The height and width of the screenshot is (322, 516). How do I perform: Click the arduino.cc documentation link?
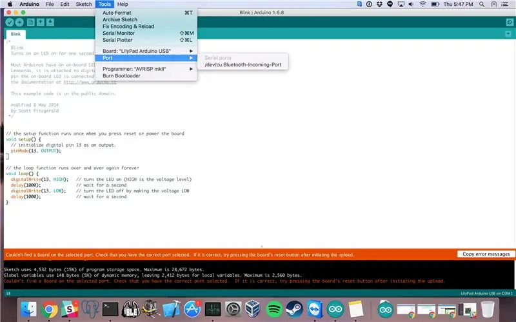[x=90, y=82]
